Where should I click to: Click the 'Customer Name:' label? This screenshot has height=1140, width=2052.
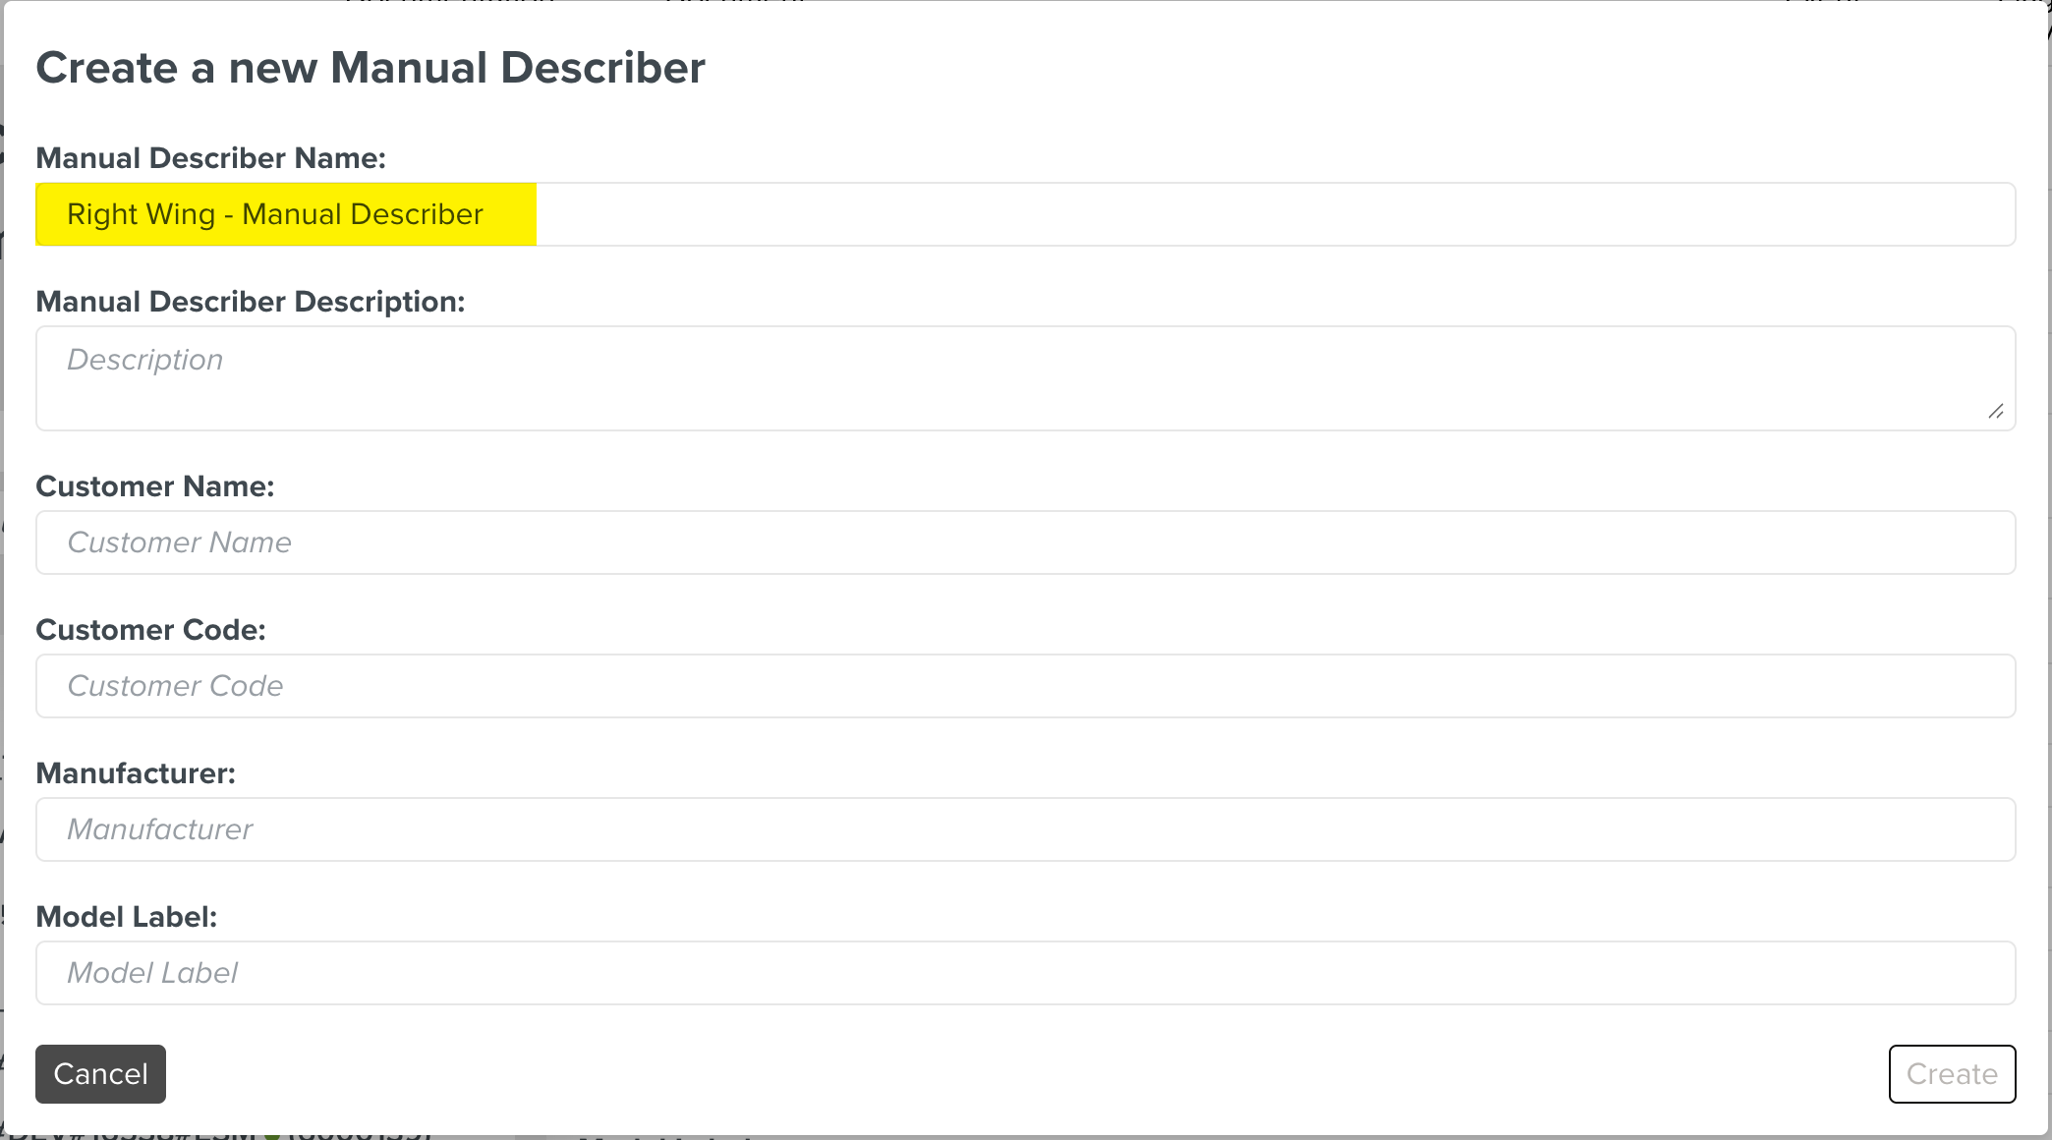coord(154,486)
